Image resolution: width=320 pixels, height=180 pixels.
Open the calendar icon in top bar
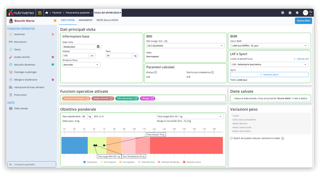[290, 13]
